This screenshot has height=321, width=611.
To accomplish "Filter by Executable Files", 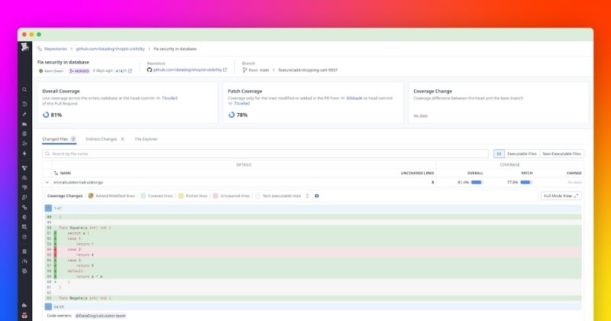I will coord(522,154).
